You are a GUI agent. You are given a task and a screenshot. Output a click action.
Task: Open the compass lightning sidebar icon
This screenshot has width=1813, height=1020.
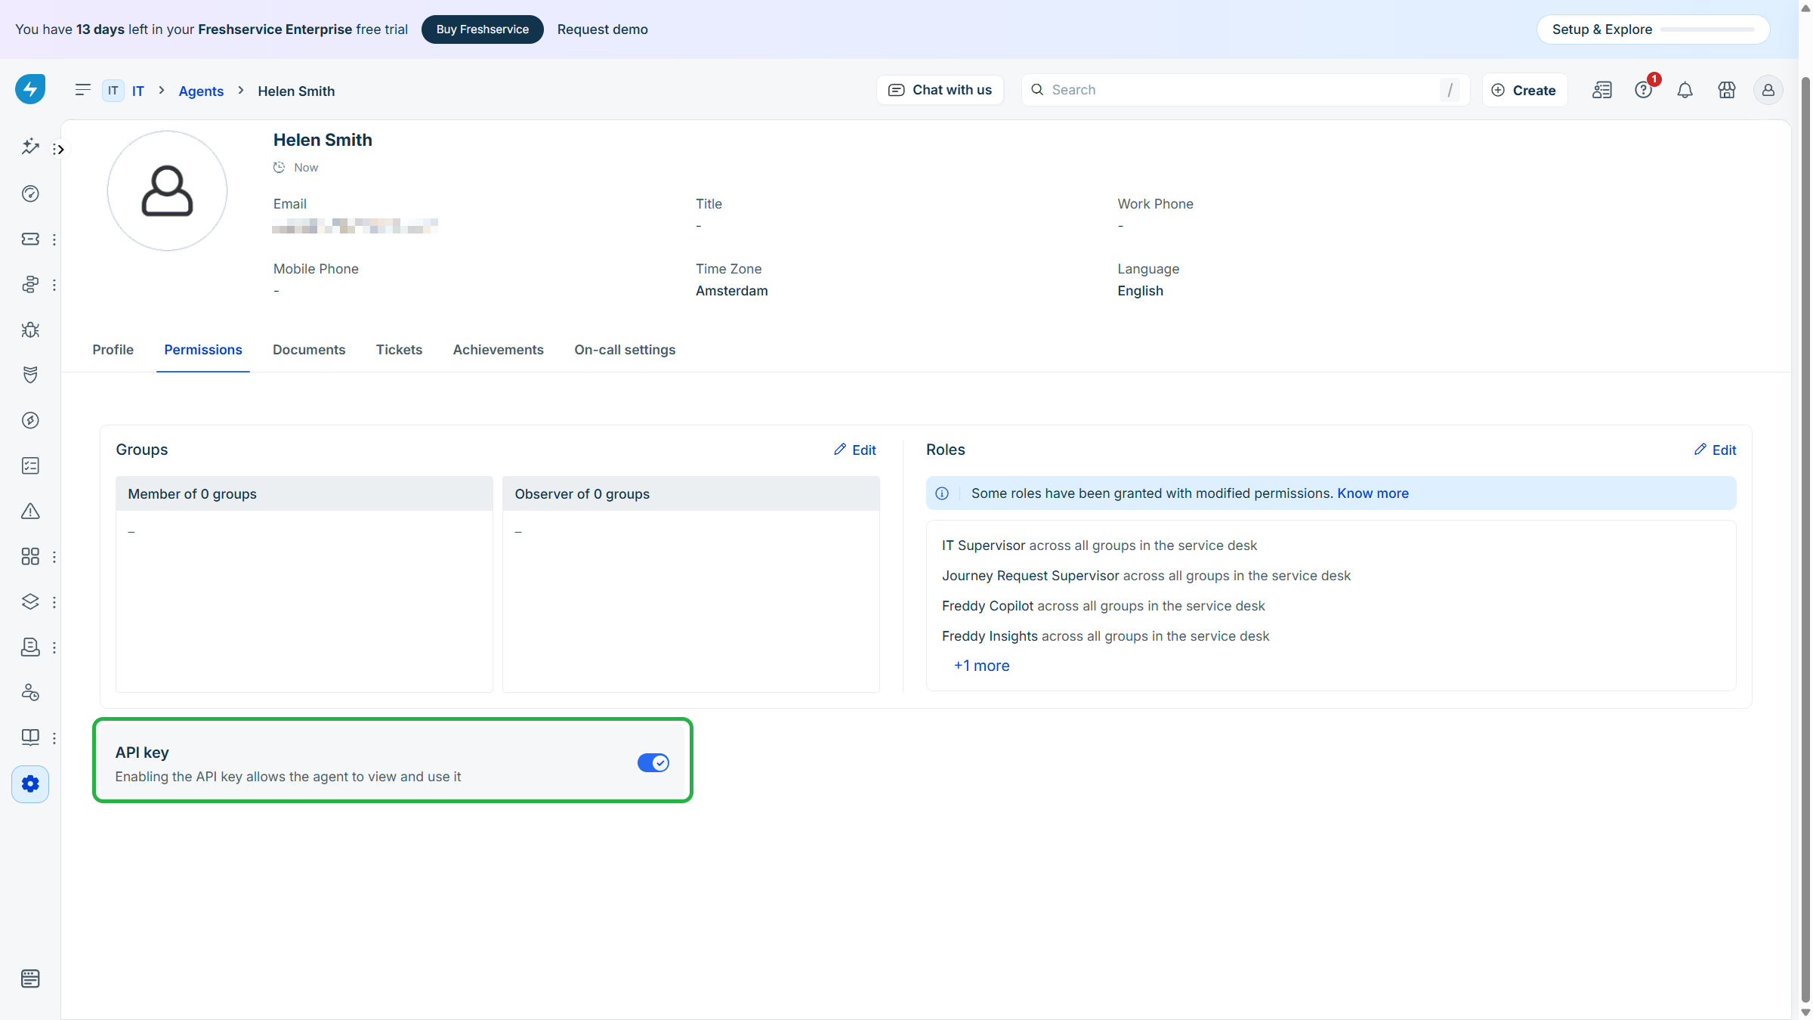30,420
